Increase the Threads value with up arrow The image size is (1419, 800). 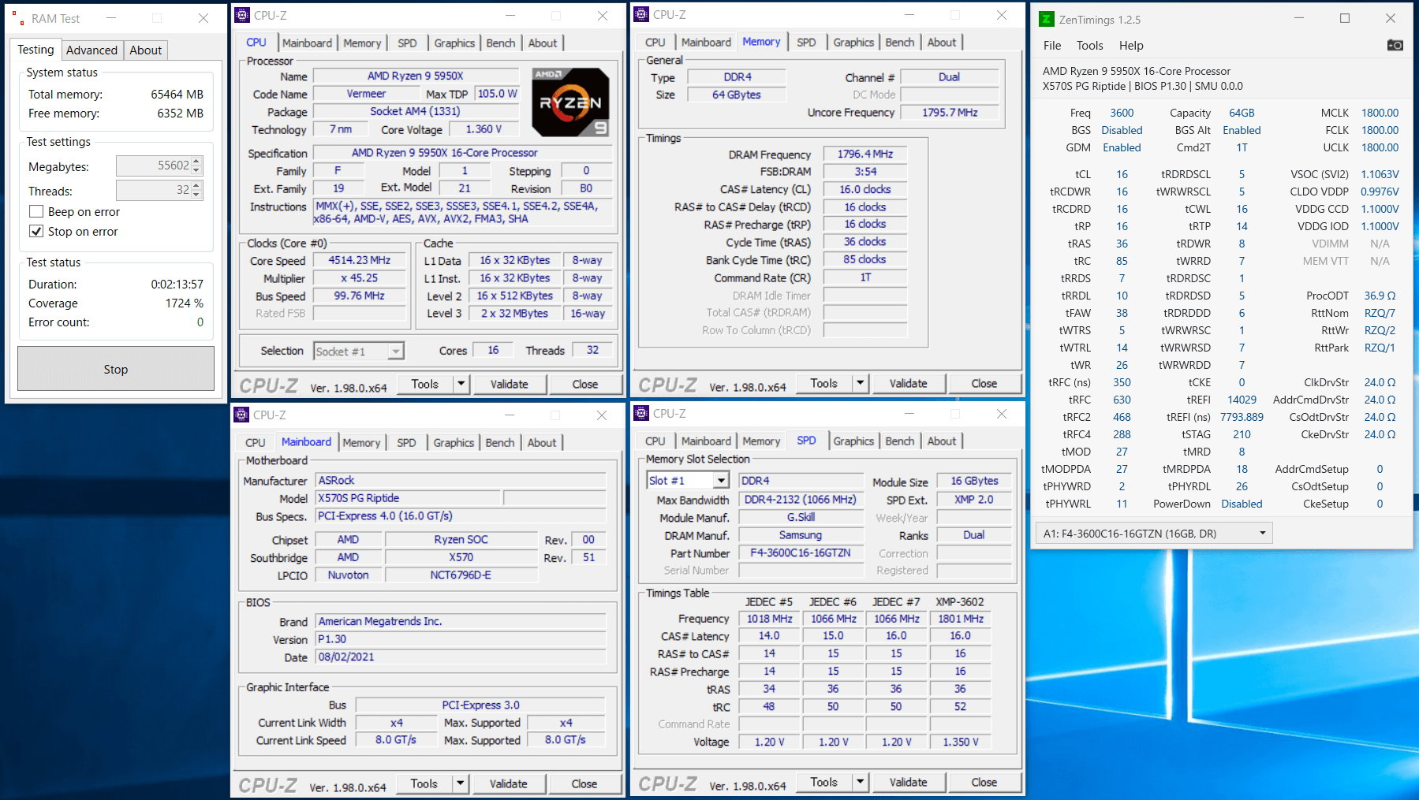point(197,186)
